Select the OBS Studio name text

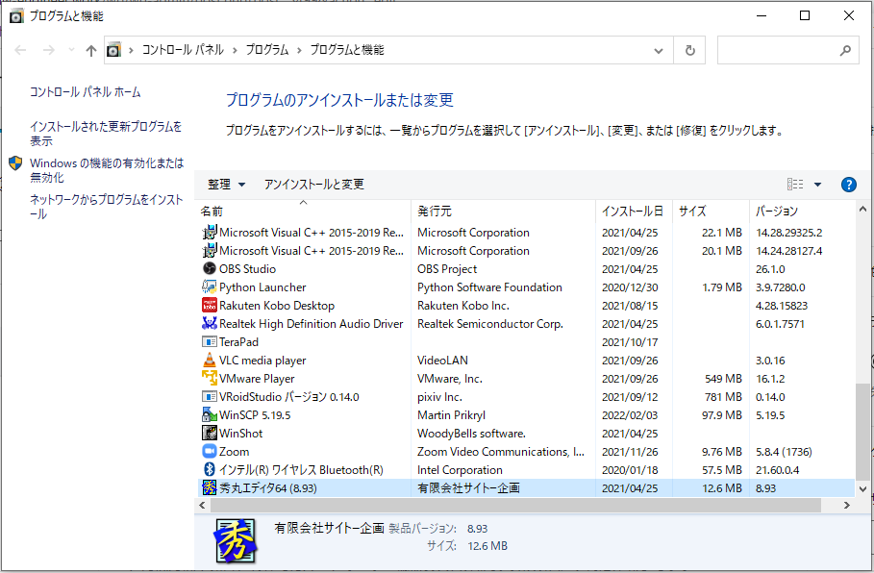click(247, 269)
